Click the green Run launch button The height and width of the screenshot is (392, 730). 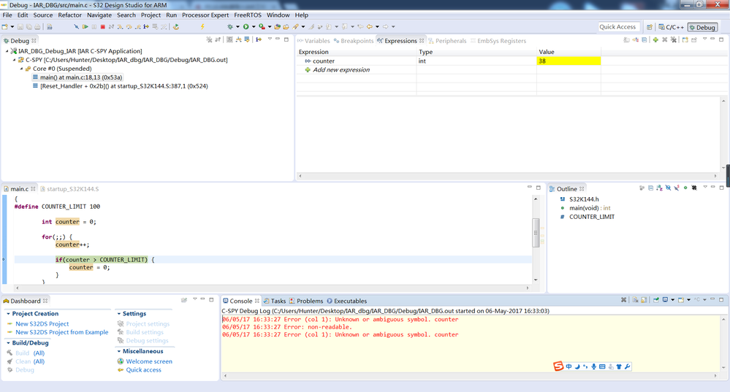[x=246, y=27]
